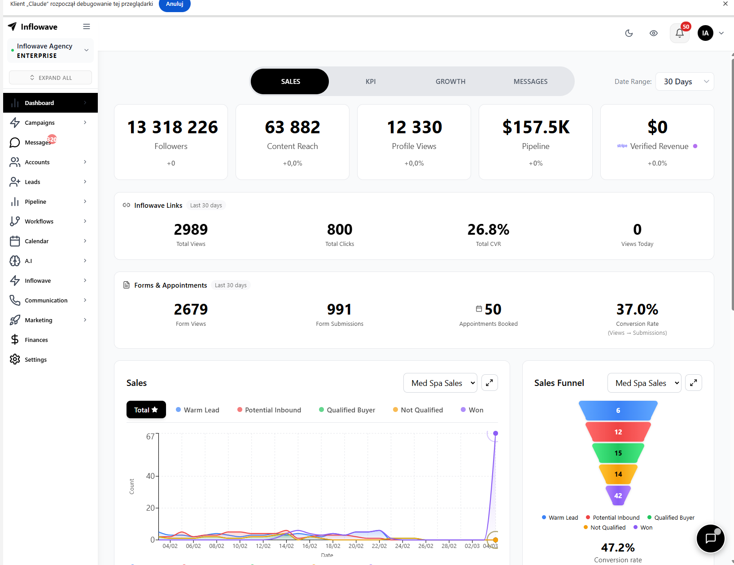Open the 30 Days date range dropdown
The width and height of the screenshot is (734, 565).
click(685, 81)
